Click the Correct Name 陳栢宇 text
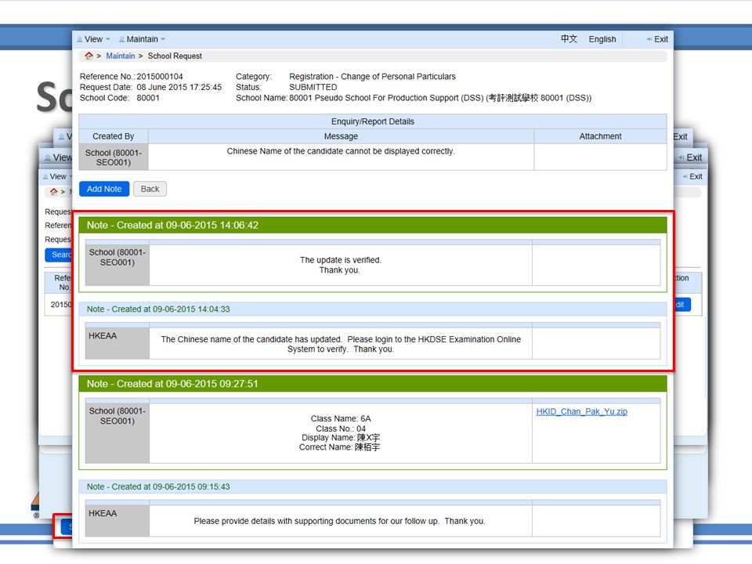This screenshot has width=752, height=564. click(x=339, y=447)
